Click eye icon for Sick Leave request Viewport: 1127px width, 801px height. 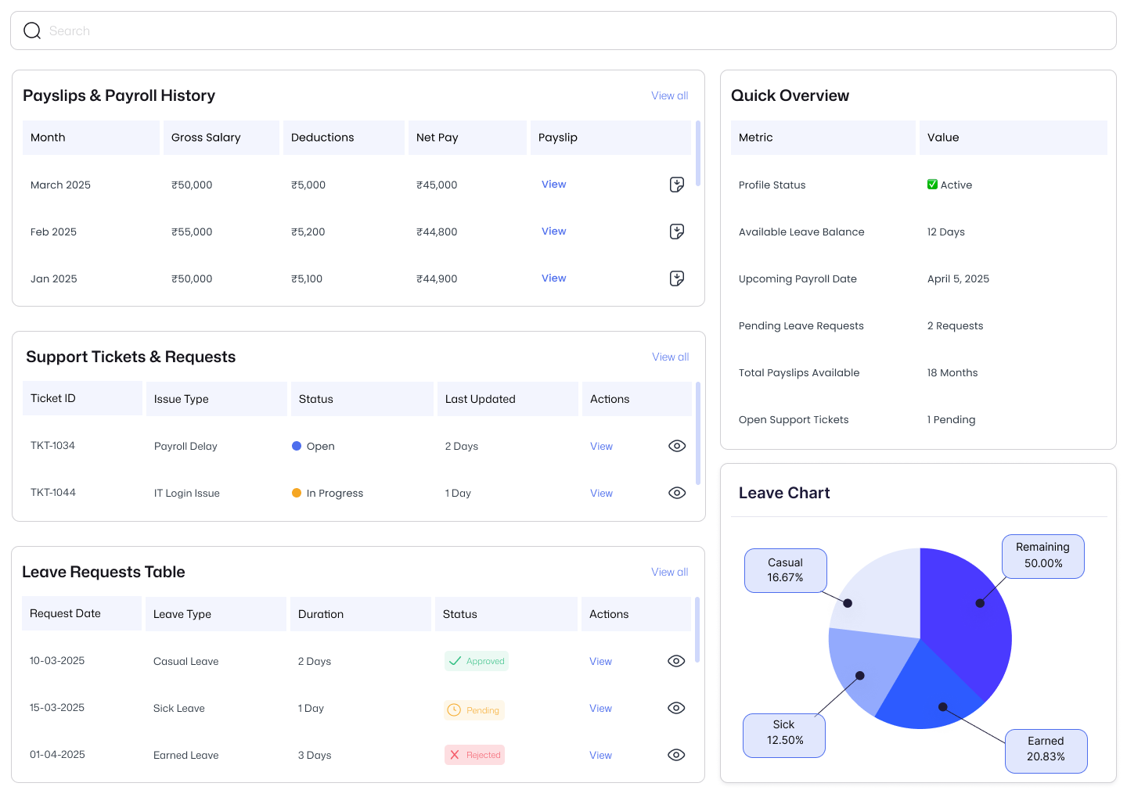(x=676, y=708)
